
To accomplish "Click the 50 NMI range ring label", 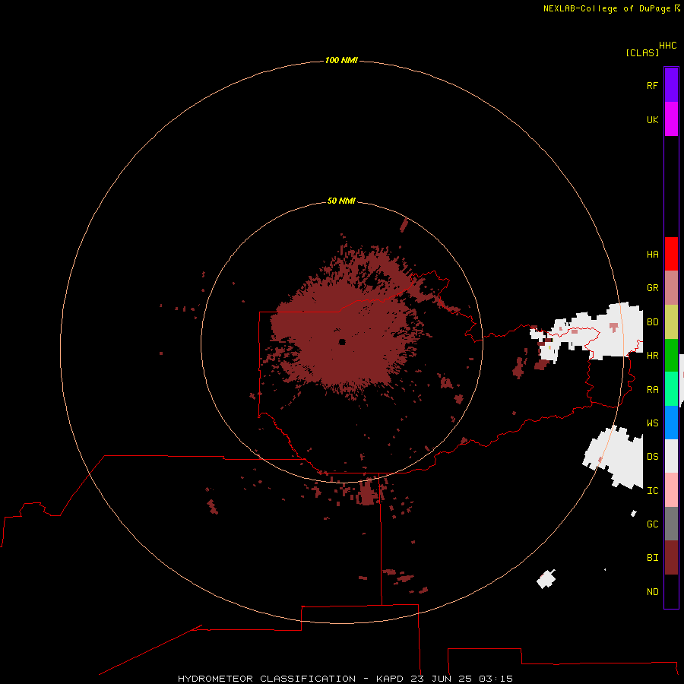I will (x=341, y=201).
